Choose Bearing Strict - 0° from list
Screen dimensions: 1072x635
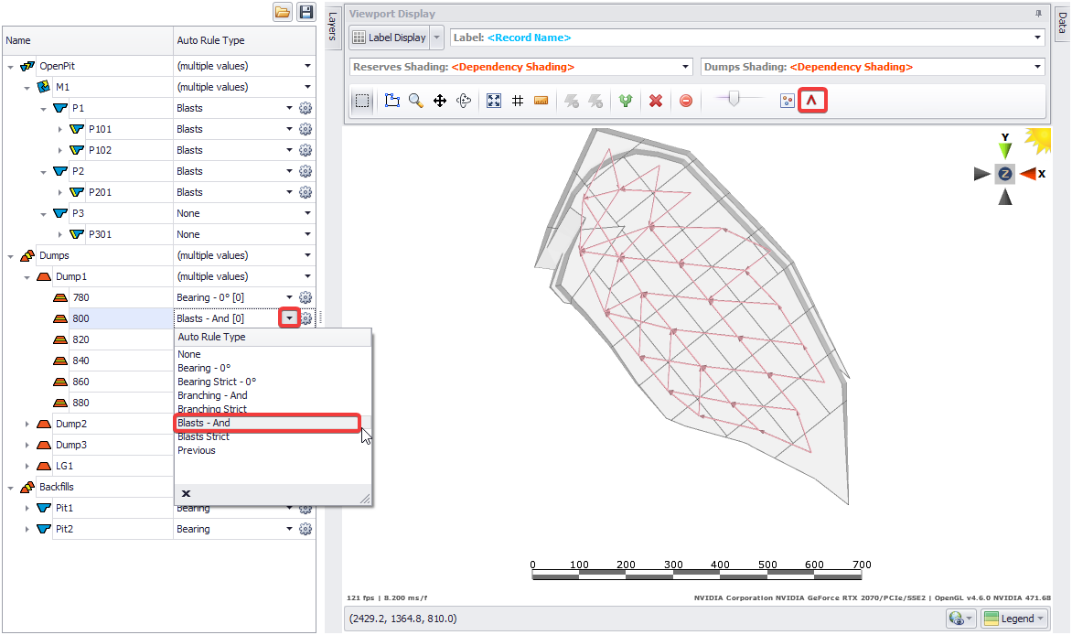[217, 382]
